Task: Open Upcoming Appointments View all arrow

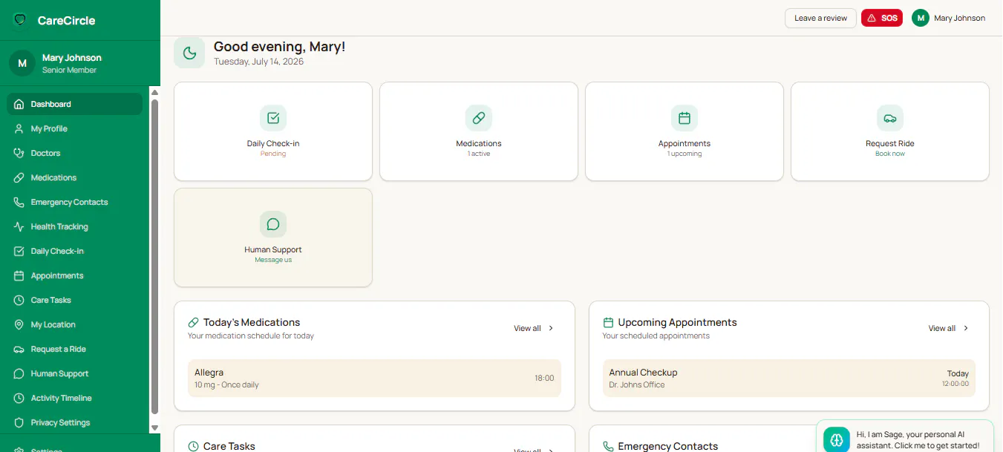Action: [x=966, y=328]
